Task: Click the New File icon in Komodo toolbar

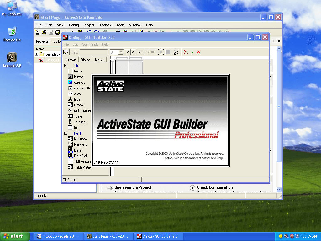Action: [38, 32]
